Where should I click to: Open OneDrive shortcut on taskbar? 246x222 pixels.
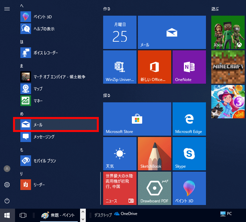tap(126, 214)
